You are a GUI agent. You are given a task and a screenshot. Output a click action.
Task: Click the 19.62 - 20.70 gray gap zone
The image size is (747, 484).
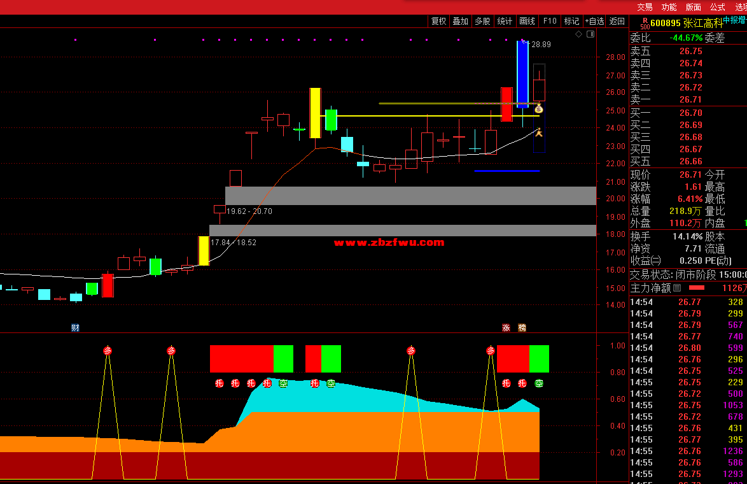(x=410, y=196)
